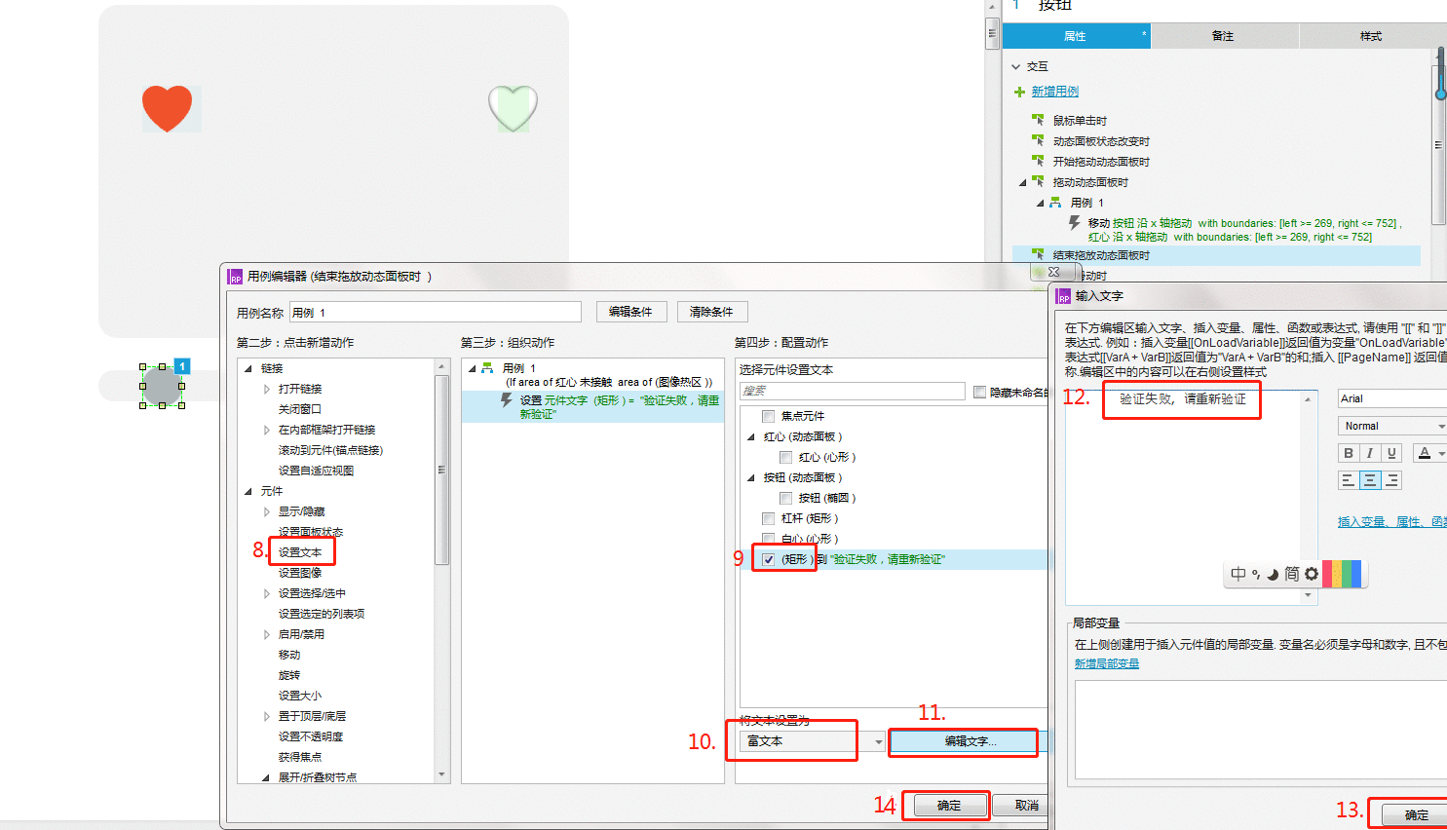Screen dimensions: 1447x830
Task: Click the 开始拖动动态面板时 event icon
Action: coord(1039,161)
